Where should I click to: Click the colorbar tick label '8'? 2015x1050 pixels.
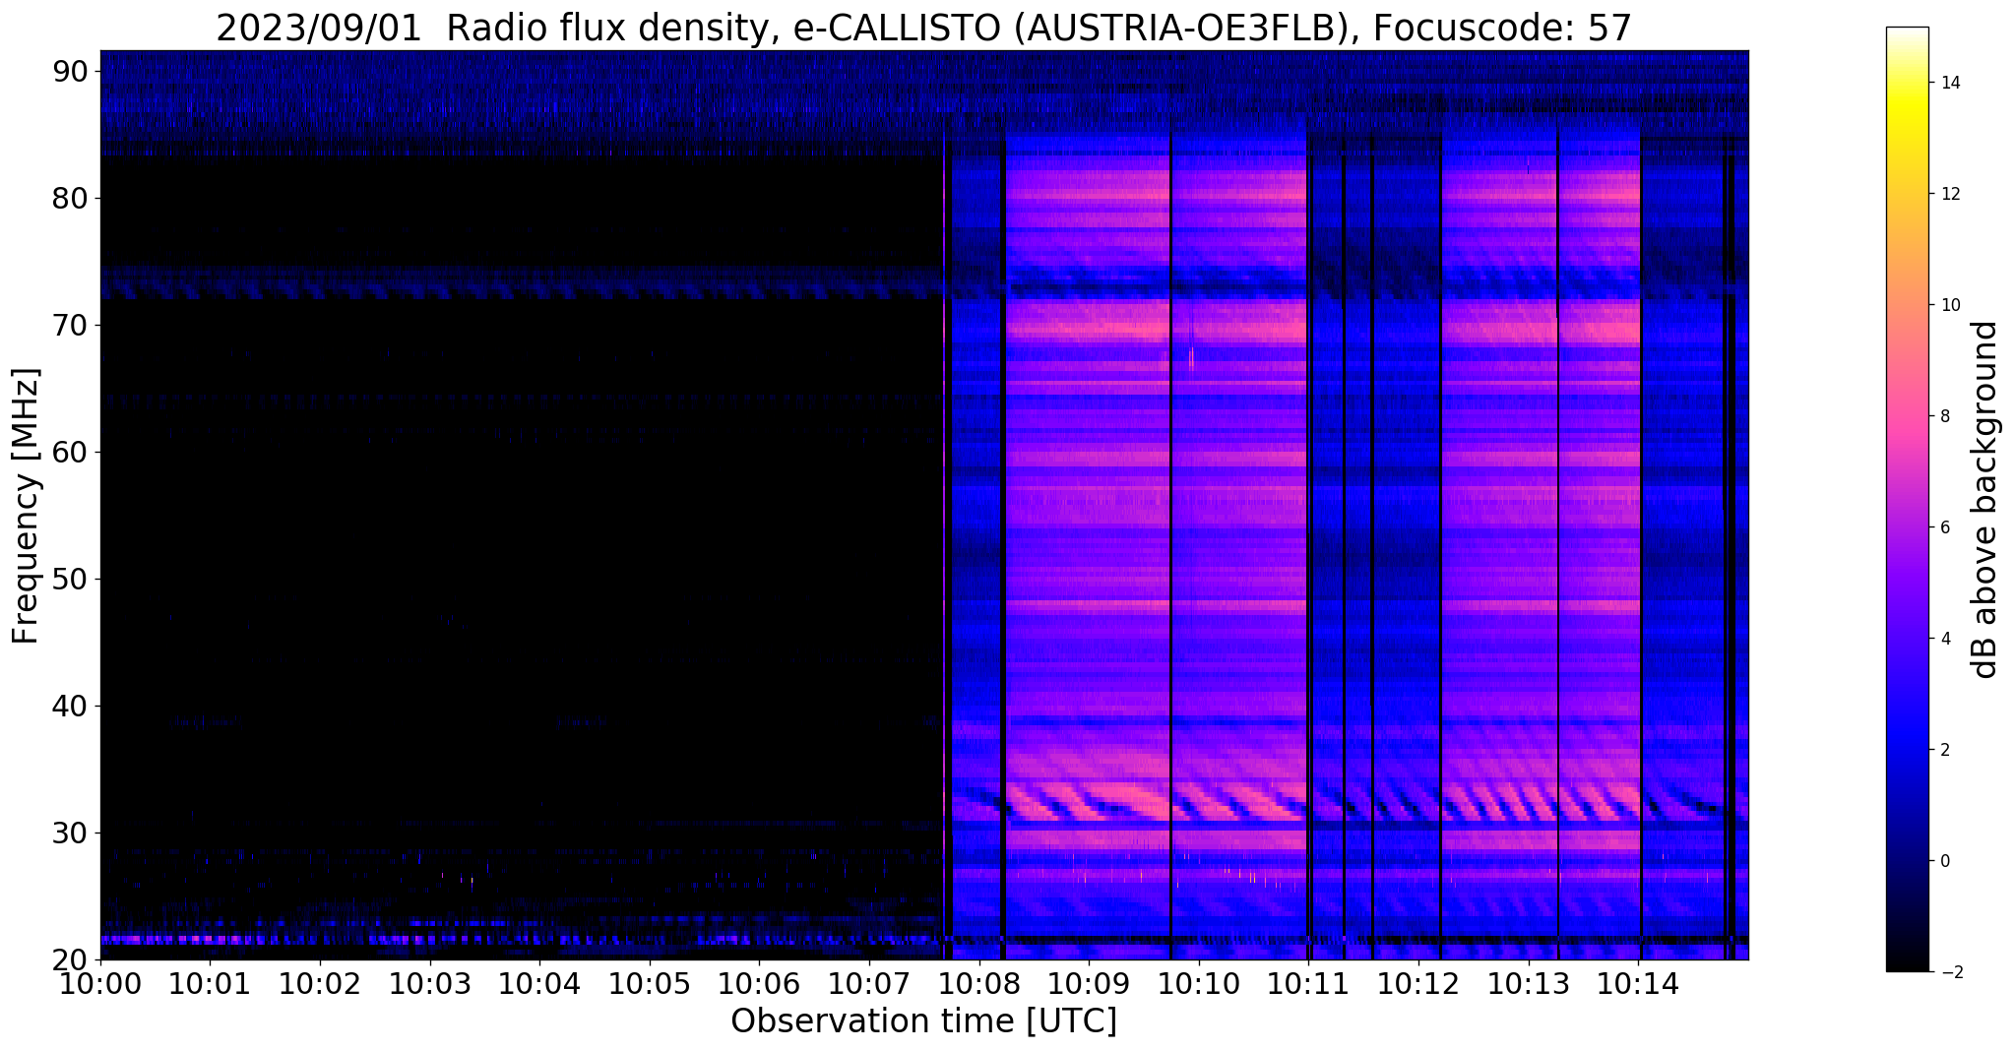[1944, 416]
